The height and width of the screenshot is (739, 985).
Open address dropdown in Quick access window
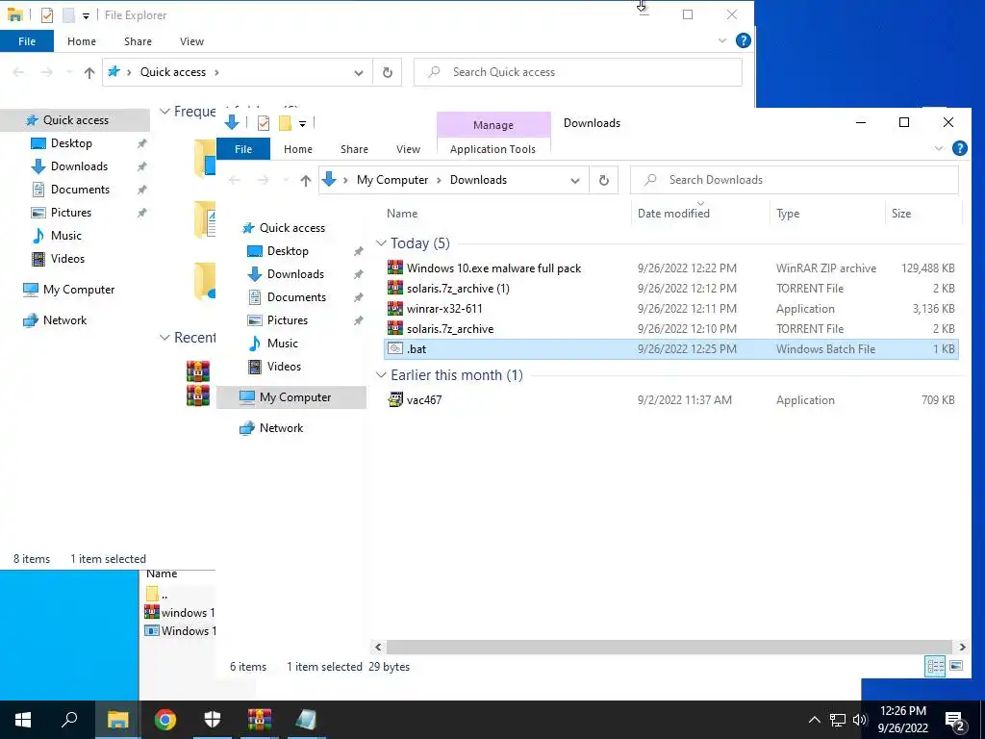tap(359, 72)
